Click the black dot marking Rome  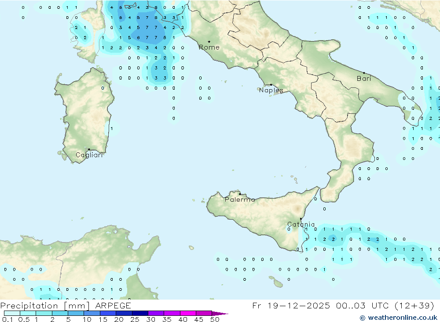[209, 42]
